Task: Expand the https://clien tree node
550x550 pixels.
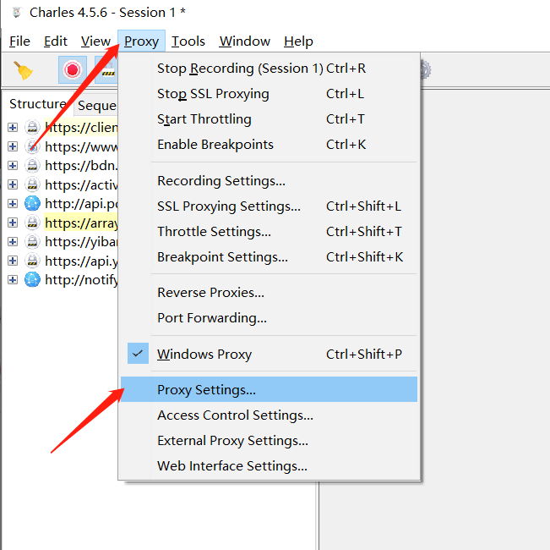Action: [x=13, y=127]
